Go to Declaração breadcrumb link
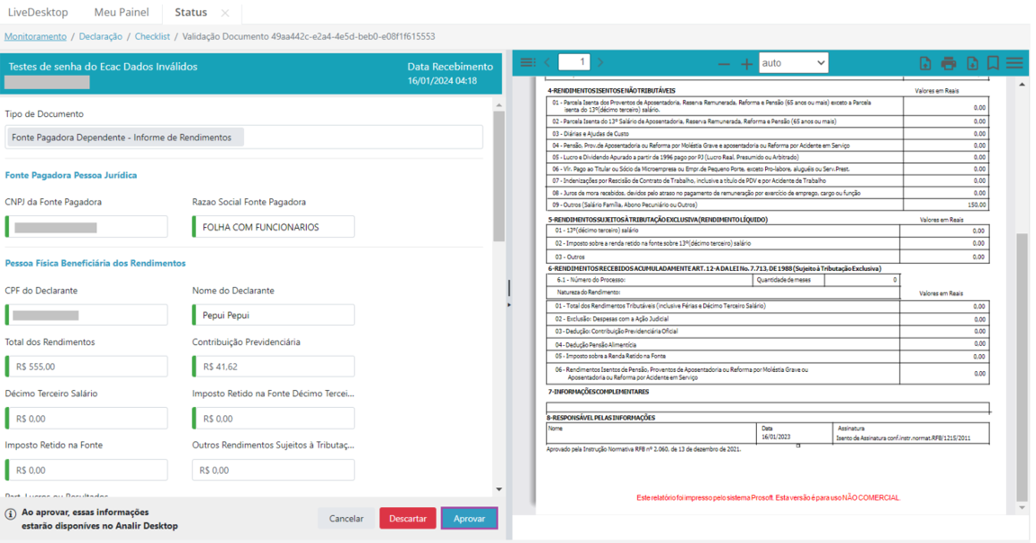The height and width of the screenshot is (543, 1036). 101,36
